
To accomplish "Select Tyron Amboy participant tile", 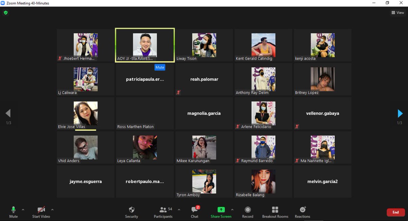I will click(204, 182).
